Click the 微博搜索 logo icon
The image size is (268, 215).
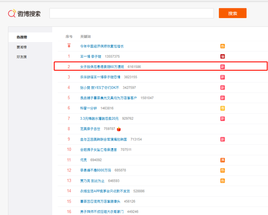[x=12, y=13]
